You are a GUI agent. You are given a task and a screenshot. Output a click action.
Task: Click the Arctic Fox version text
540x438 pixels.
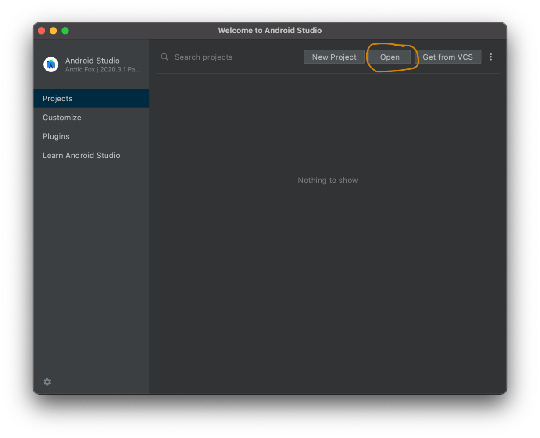pos(102,69)
